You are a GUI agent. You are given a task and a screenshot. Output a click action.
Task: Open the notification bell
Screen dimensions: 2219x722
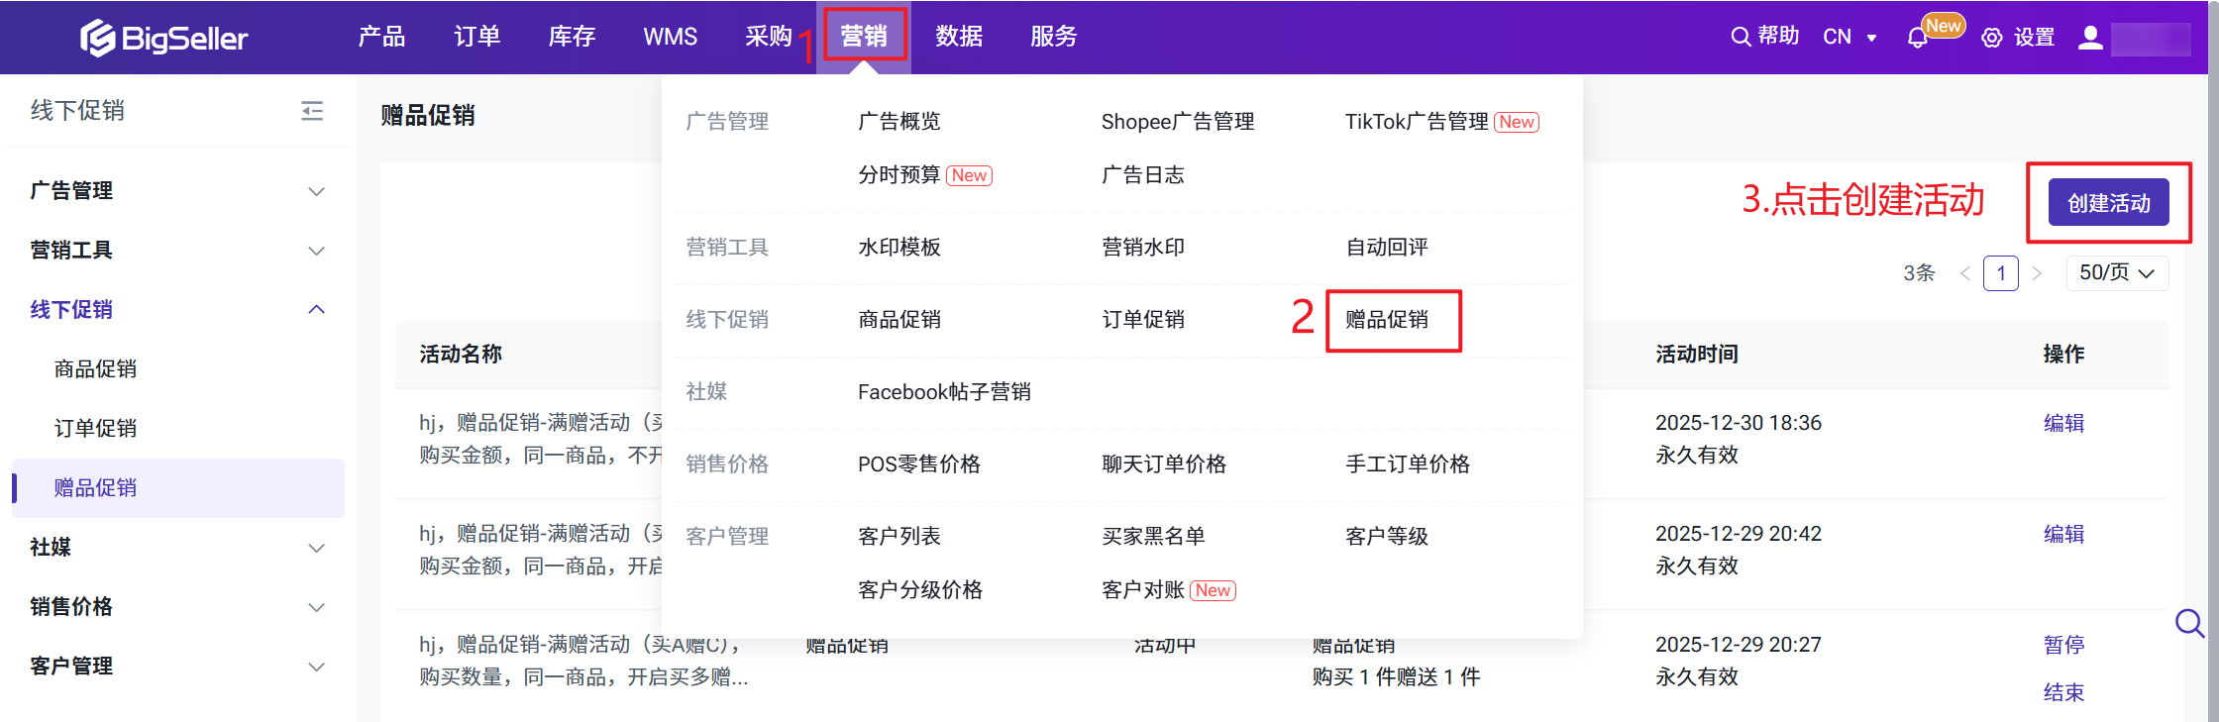1917,39
